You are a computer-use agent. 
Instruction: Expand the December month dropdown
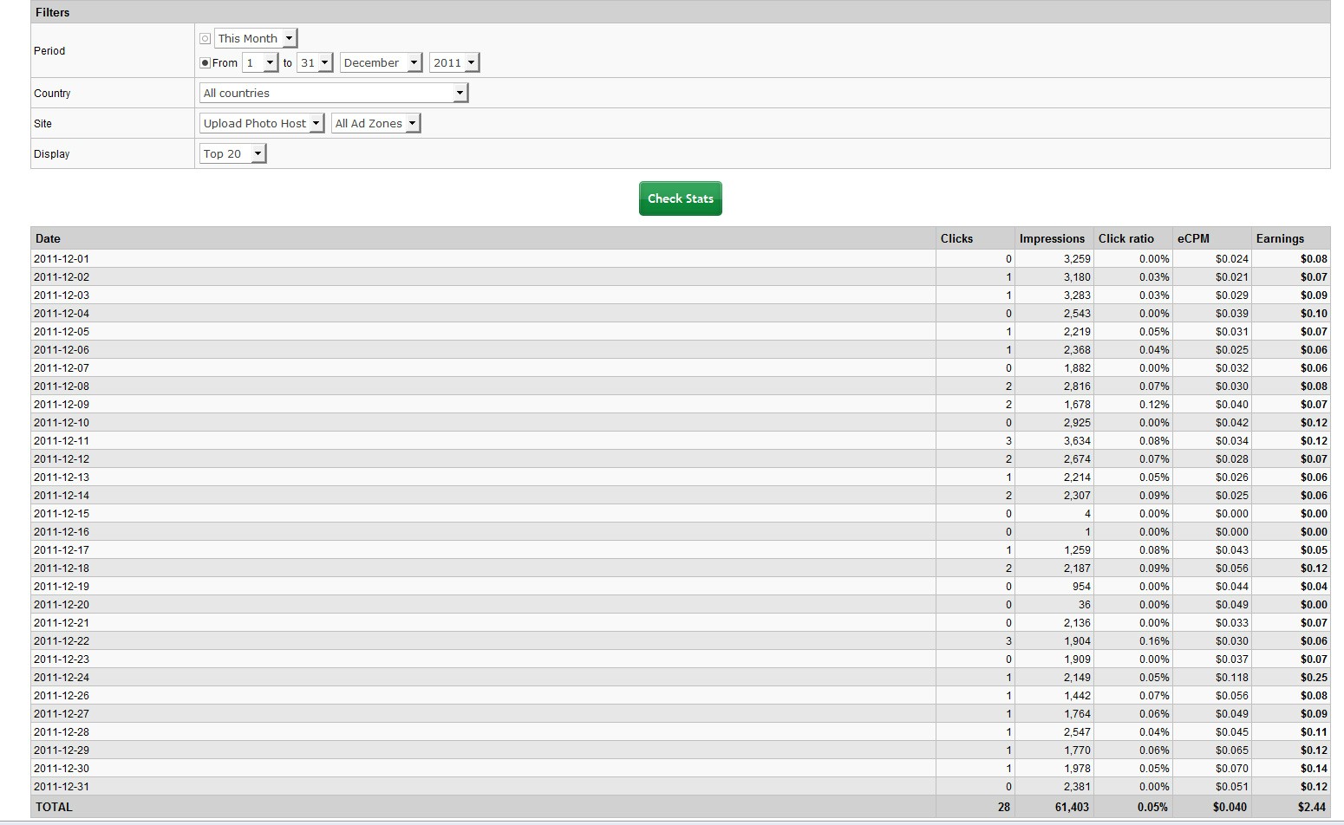(381, 62)
